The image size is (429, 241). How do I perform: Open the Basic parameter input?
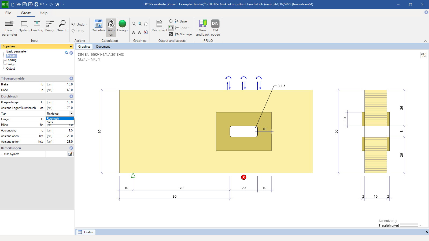(x=9, y=28)
